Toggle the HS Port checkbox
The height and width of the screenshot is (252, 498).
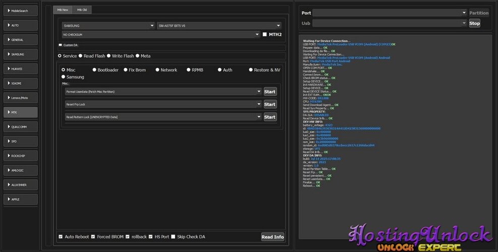[150, 237]
